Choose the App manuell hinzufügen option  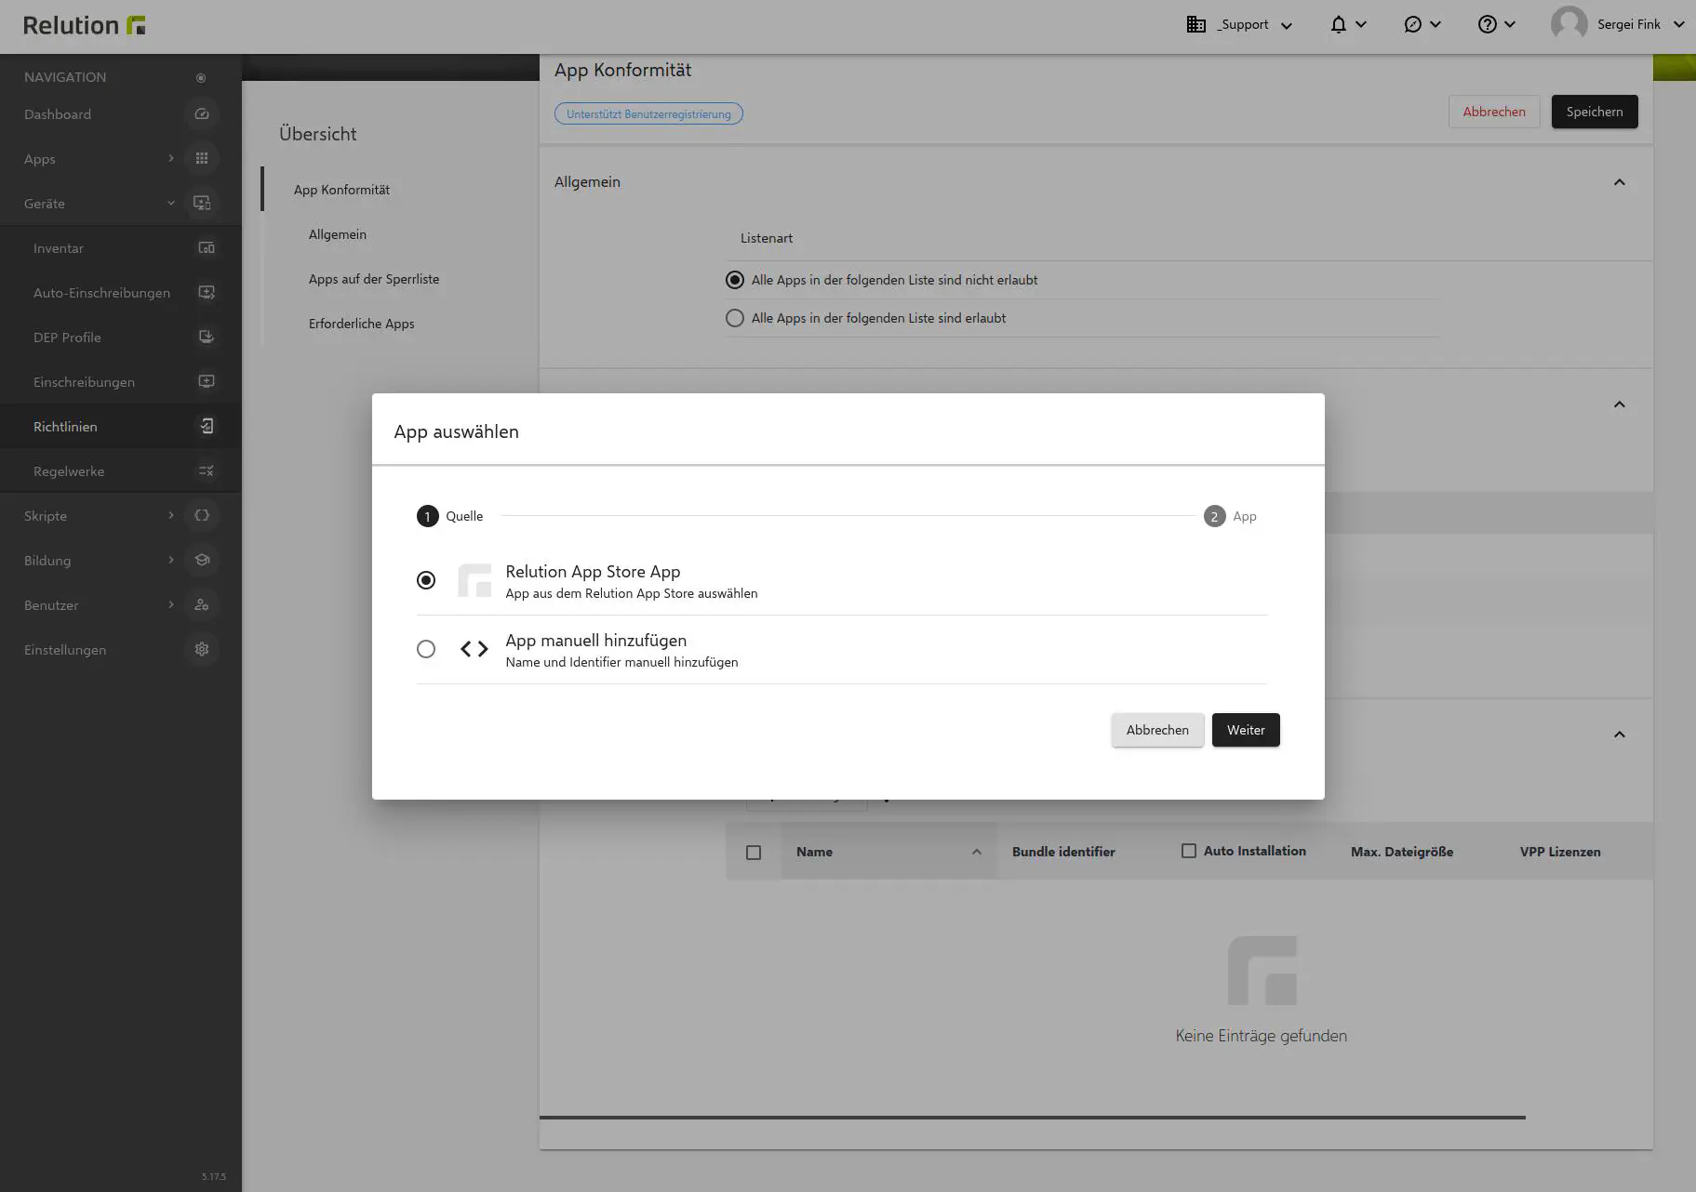[x=426, y=649]
